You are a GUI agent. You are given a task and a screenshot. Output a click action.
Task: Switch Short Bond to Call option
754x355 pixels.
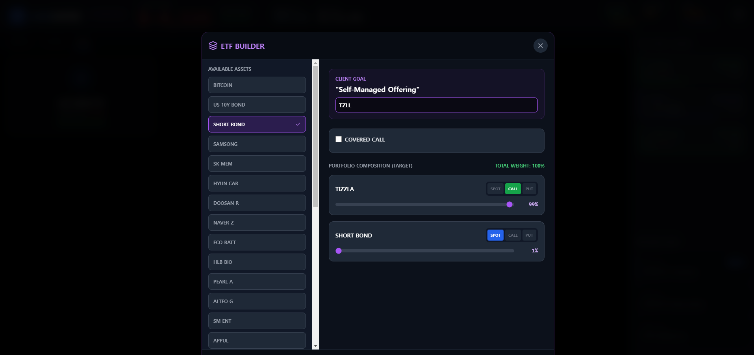pyautogui.click(x=513, y=235)
